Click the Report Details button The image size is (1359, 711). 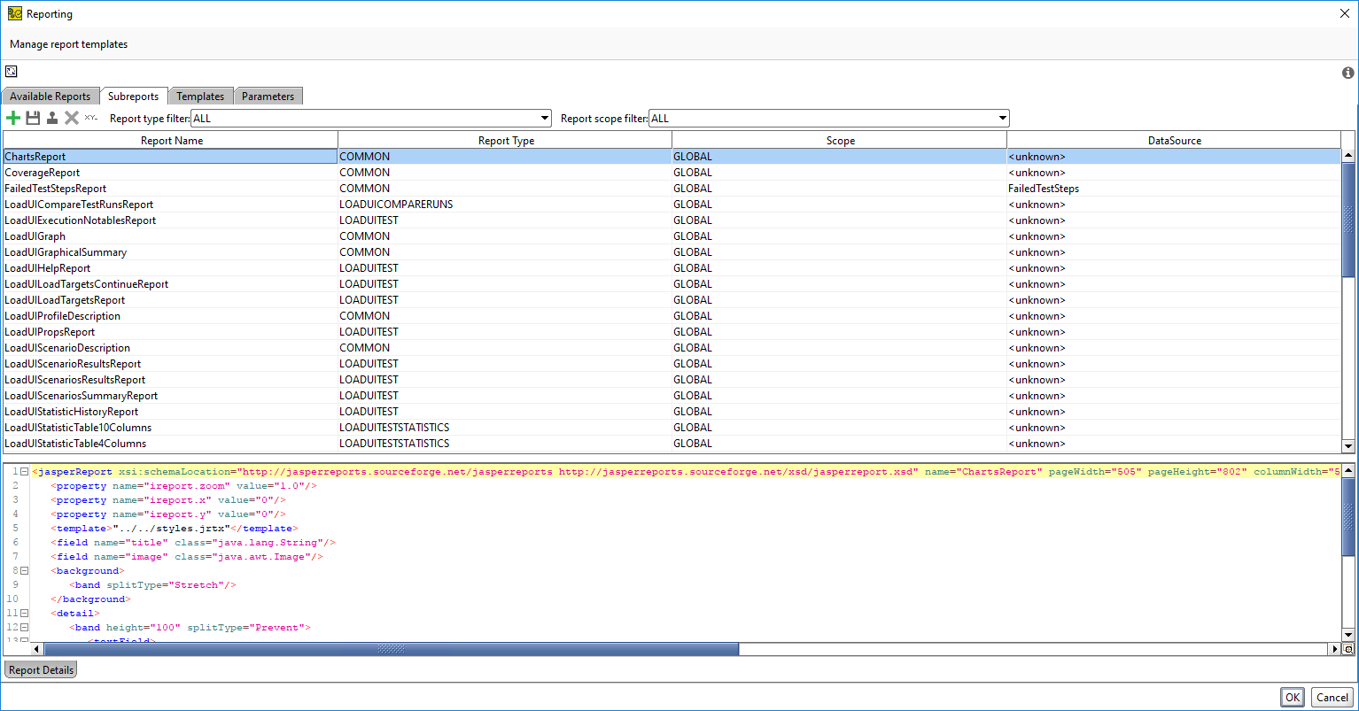coord(40,669)
